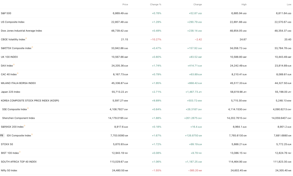Screen dimensions: 293x176
Task: Open the Dow Jones Industrial Average Index
Action: [x=22, y=31]
